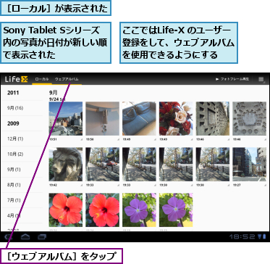270x264 pixels.
Task: Start フォトフレーム再生 slideshow
Action: [x=233, y=79]
